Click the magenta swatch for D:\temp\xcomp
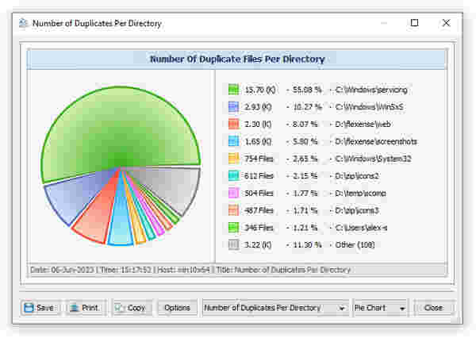Image resolution: width=476 pixels, height=338 pixels. click(x=233, y=193)
